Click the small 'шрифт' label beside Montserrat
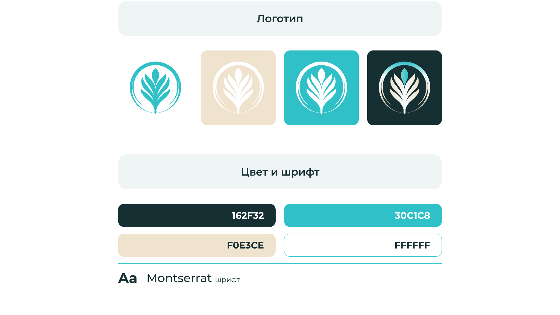Viewport: 560px width, 315px height. (x=228, y=280)
